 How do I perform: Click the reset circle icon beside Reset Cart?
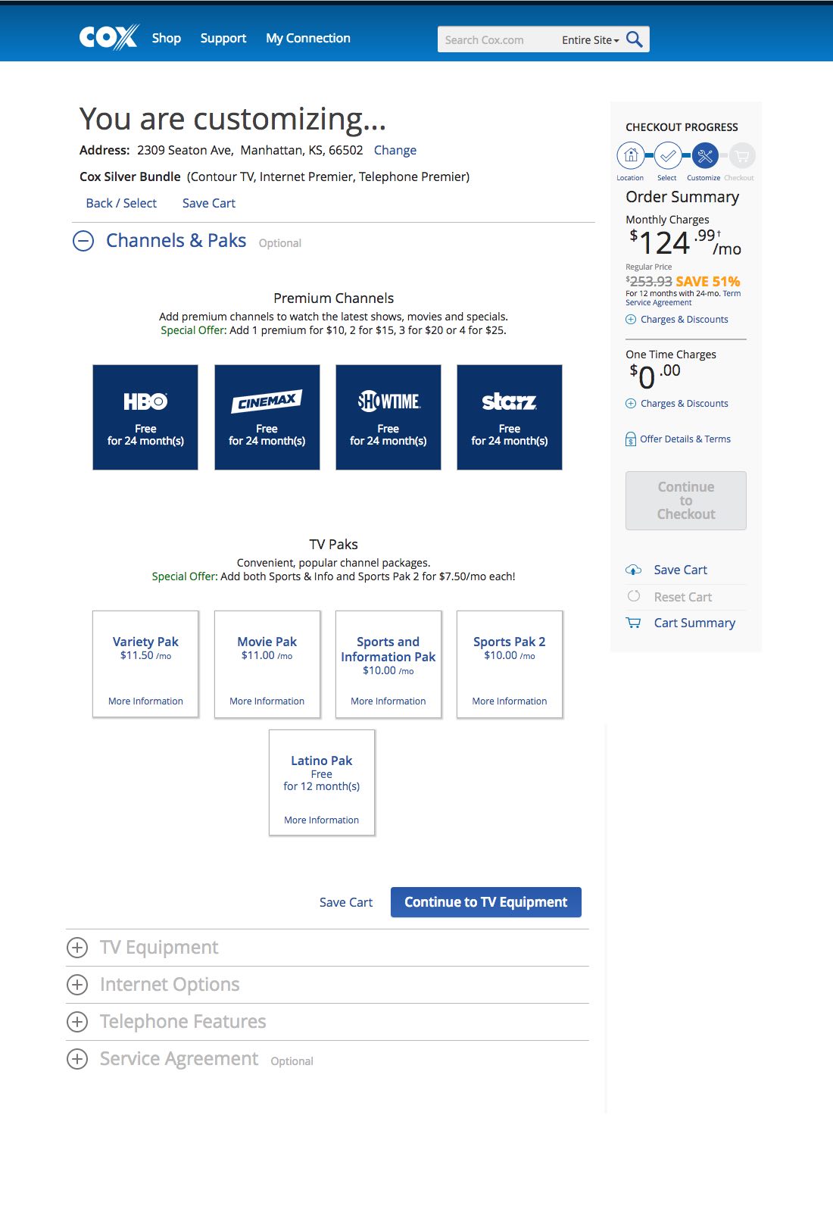pos(634,596)
